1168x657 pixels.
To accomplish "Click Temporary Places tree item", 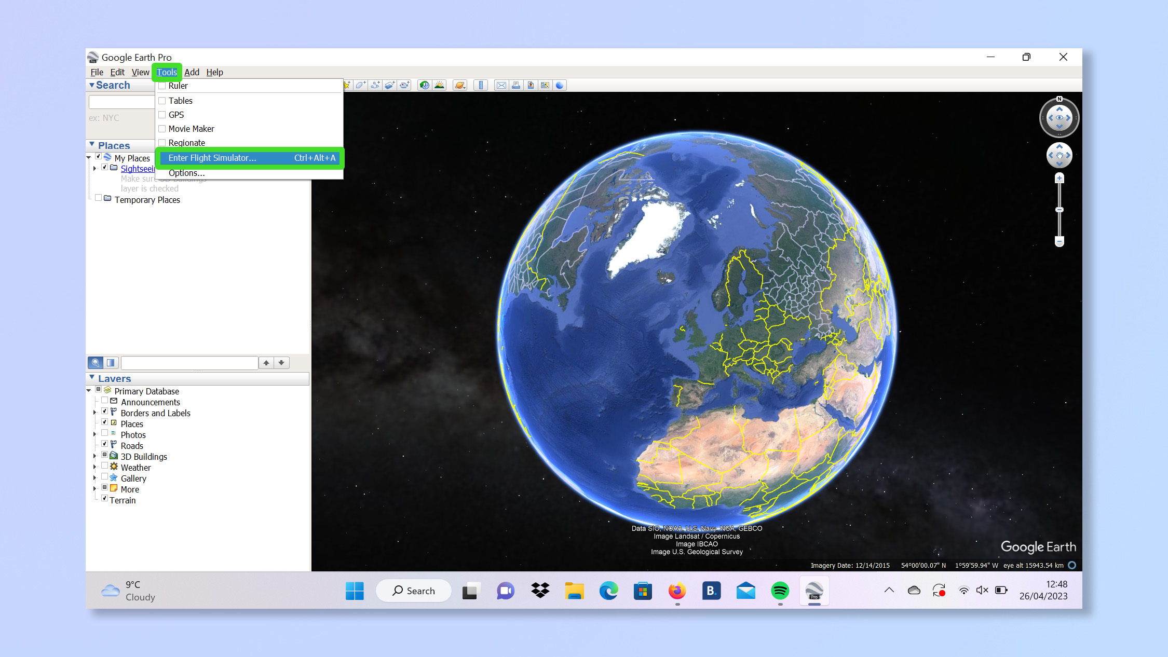I will click(x=147, y=199).
